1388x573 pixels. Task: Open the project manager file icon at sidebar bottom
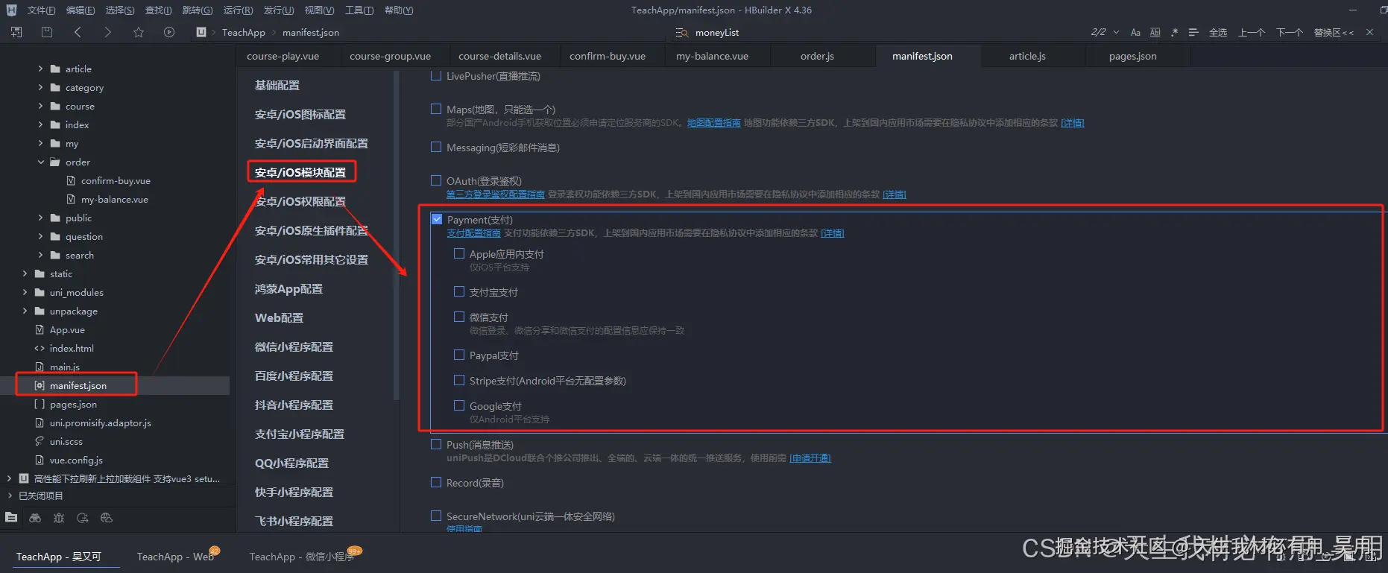[11, 517]
